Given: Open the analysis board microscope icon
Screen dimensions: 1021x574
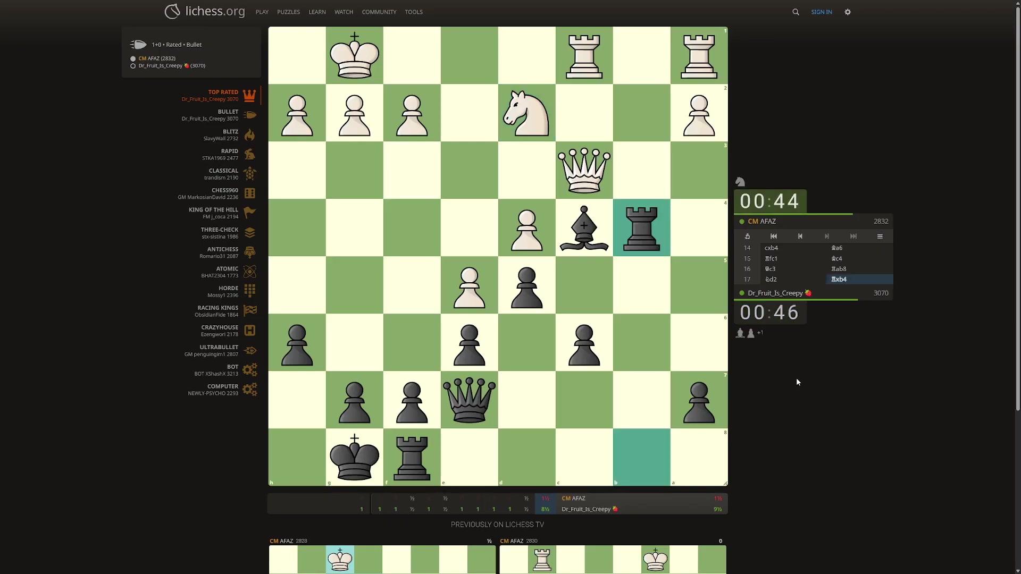Looking at the screenshot, I should 747,237.
